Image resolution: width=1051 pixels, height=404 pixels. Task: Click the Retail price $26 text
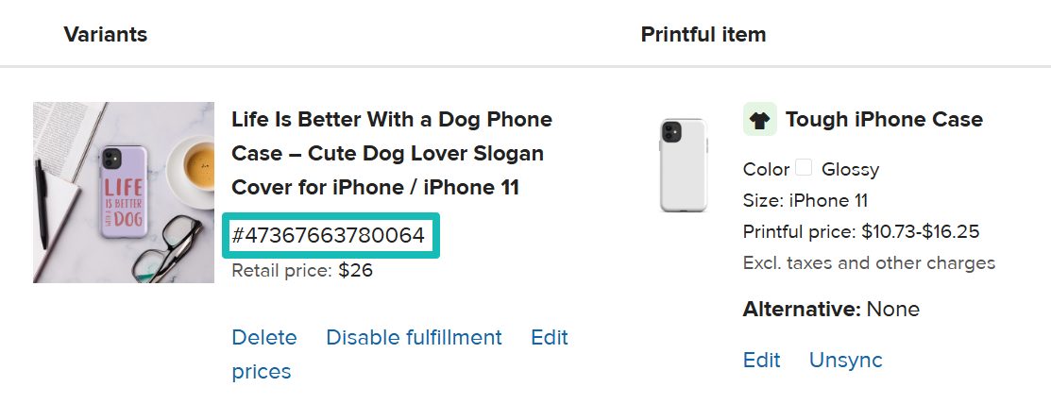pos(302,271)
